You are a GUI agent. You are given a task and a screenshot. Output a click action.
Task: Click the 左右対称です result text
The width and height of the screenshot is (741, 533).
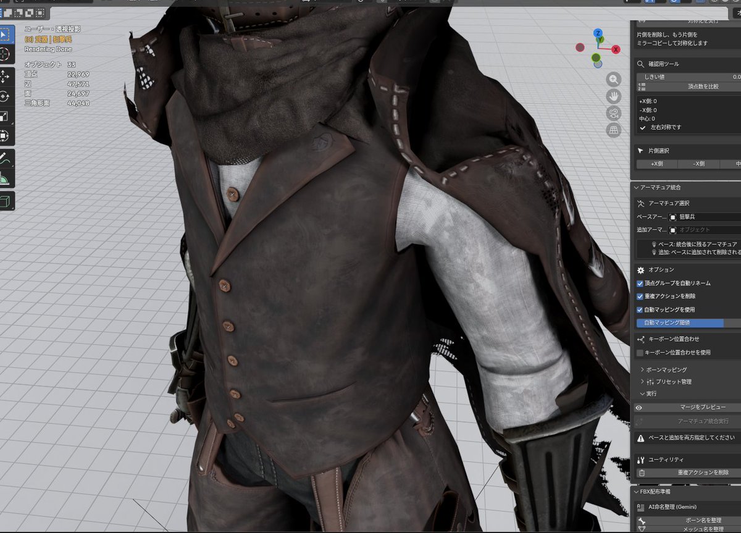click(x=666, y=127)
